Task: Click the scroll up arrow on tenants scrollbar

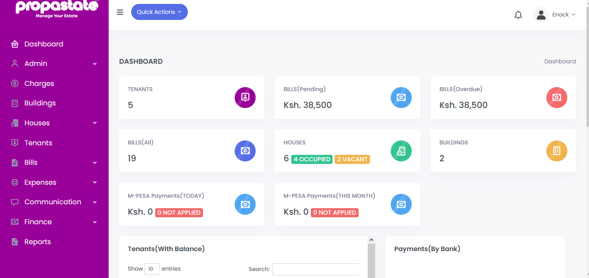Action: [x=371, y=240]
